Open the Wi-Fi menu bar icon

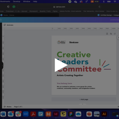(115, 2)
